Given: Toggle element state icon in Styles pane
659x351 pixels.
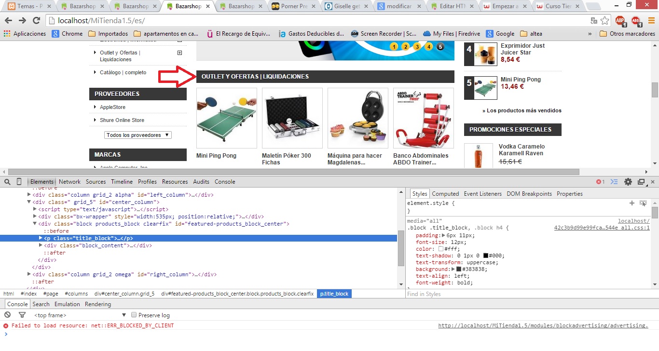Looking at the screenshot, I should (x=643, y=203).
